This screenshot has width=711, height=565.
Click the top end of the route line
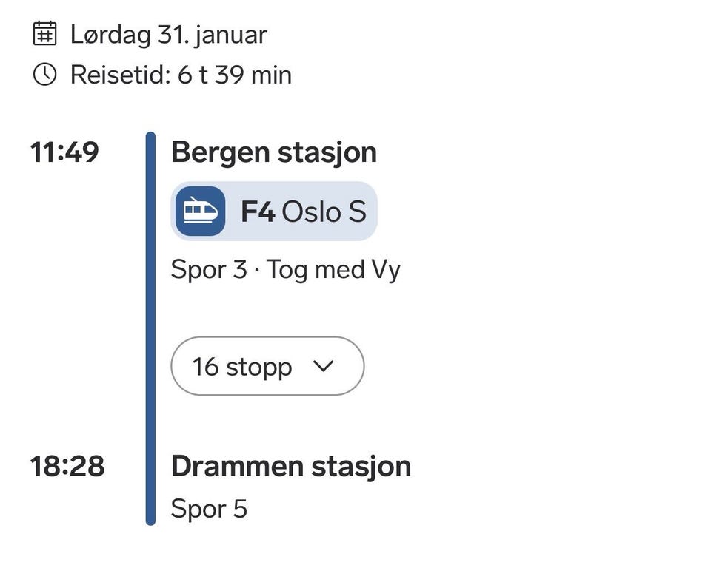pyautogui.click(x=150, y=138)
